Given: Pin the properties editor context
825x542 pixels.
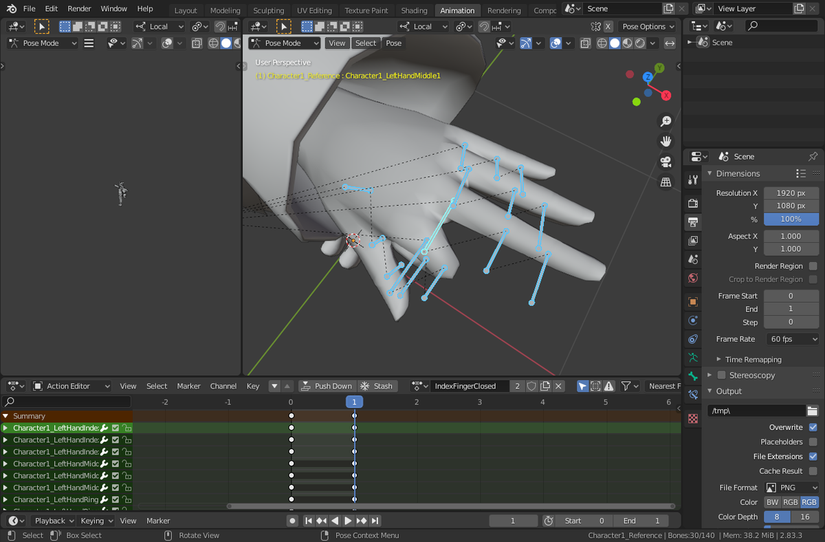Looking at the screenshot, I should [813, 157].
